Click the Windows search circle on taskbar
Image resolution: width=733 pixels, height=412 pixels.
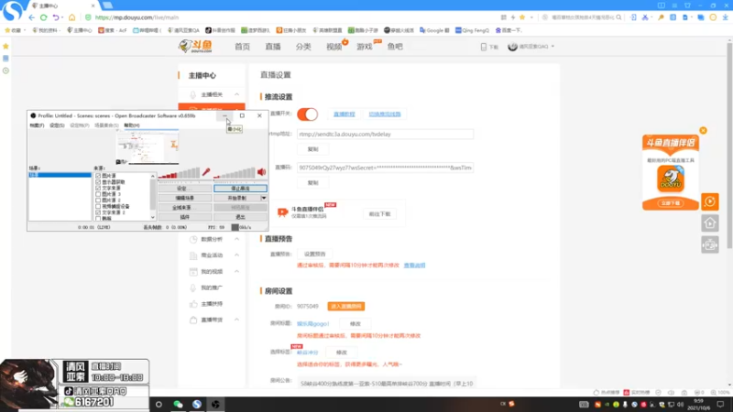(159, 405)
